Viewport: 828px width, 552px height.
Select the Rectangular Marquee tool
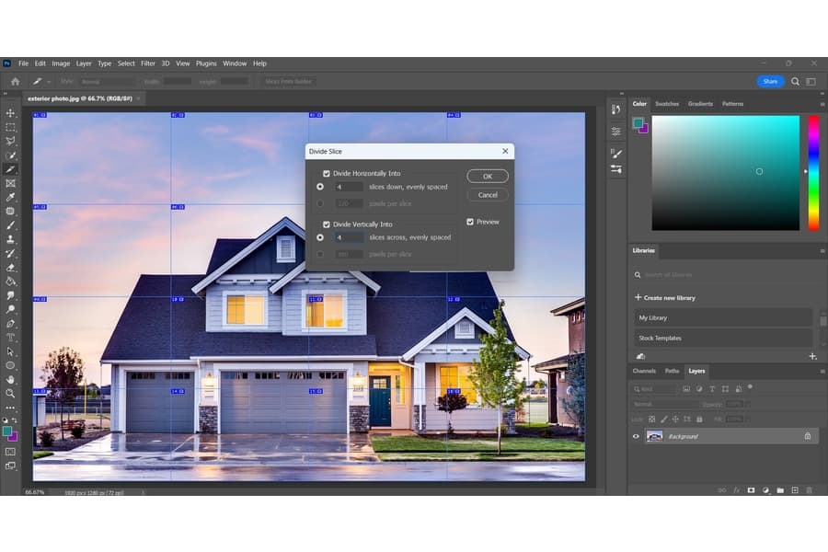pos(10,127)
